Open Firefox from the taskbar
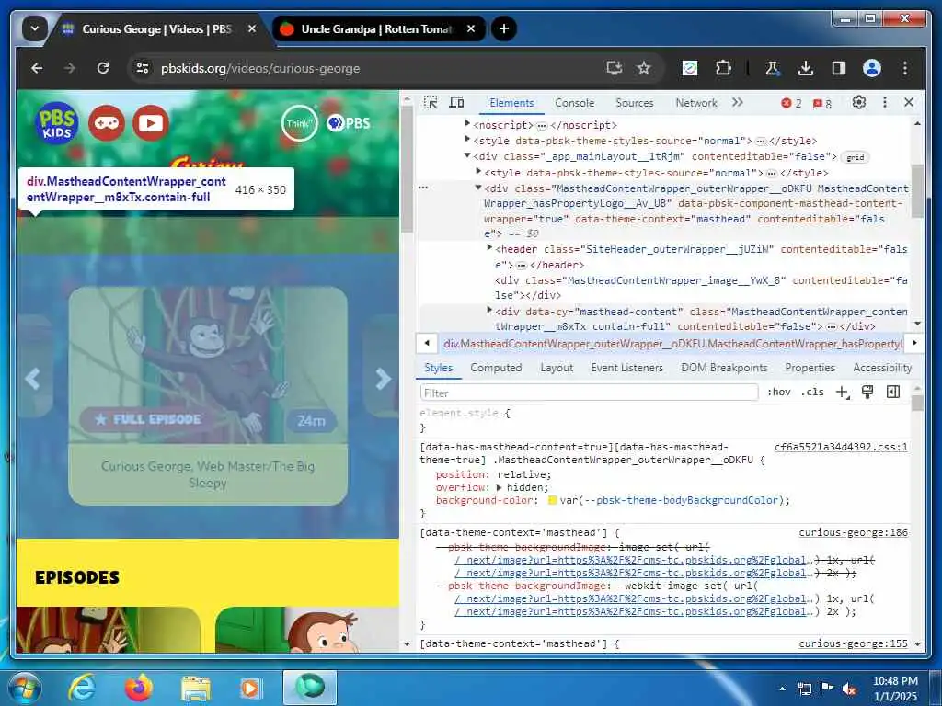The image size is (942, 706). [x=139, y=688]
